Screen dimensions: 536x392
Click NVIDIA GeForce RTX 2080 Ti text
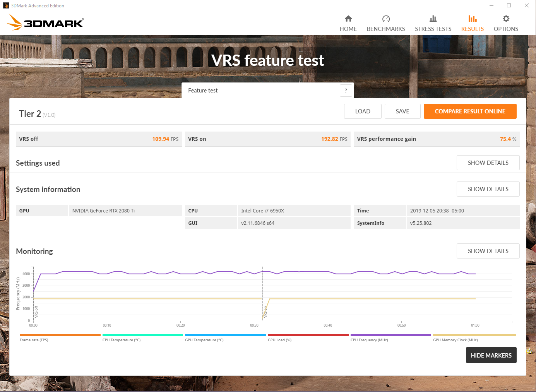(103, 211)
